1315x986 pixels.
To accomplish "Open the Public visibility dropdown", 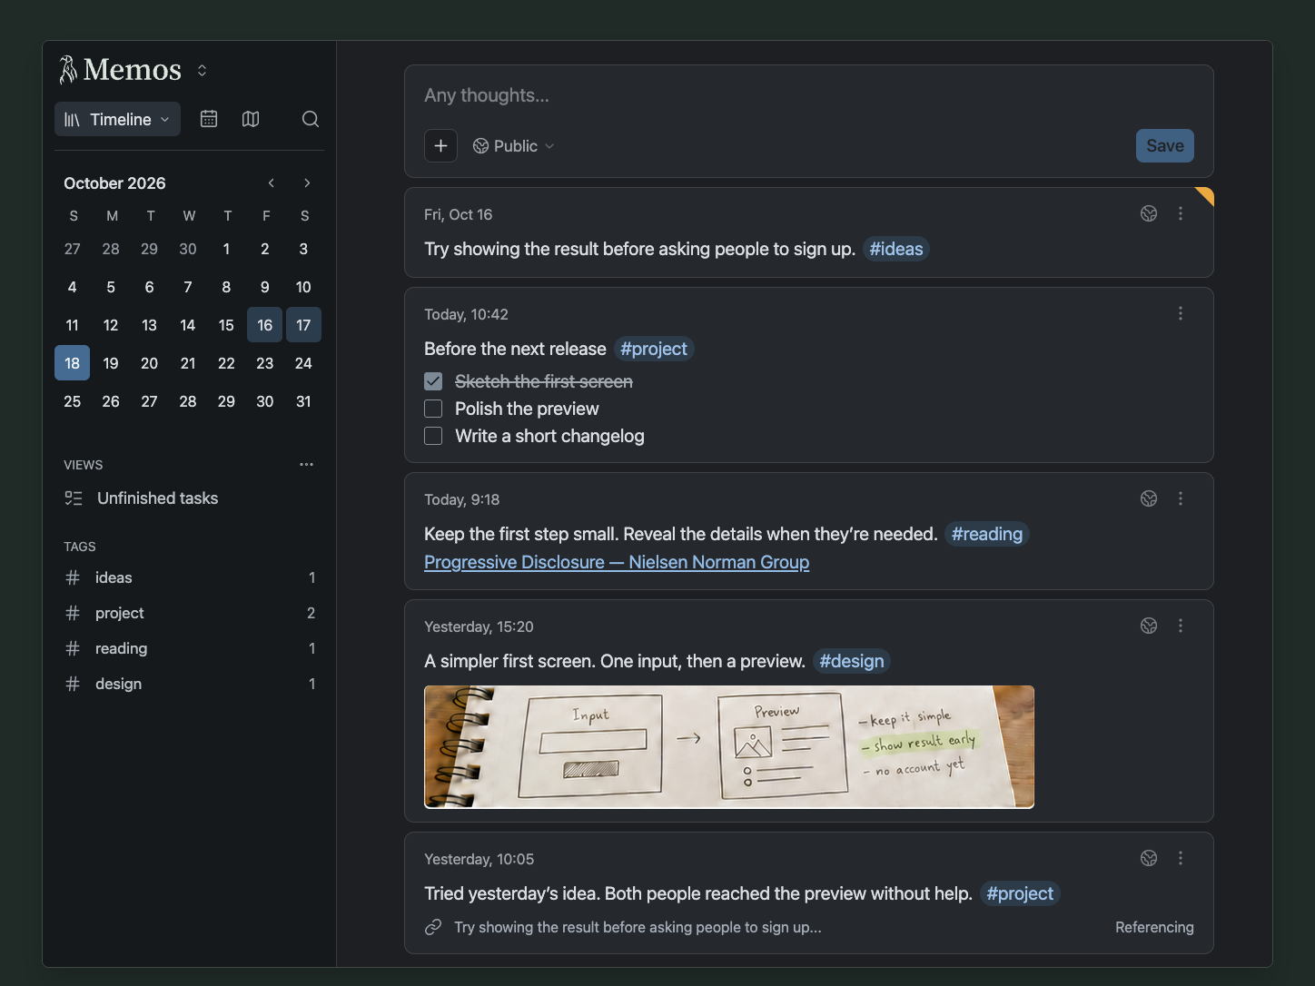I will (x=513, y=145).
